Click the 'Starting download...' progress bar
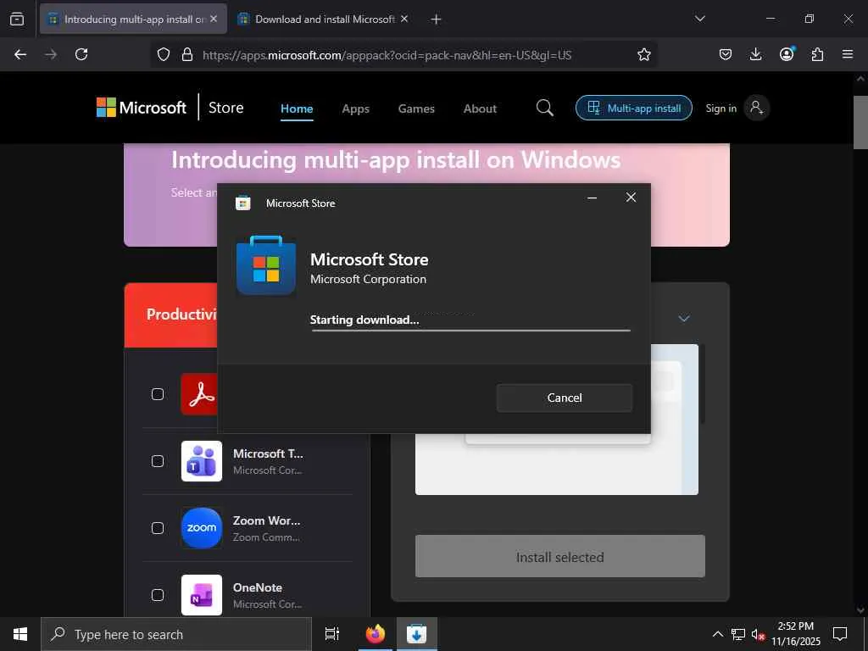The image size is (868, 651). click(x=470, y=330)
